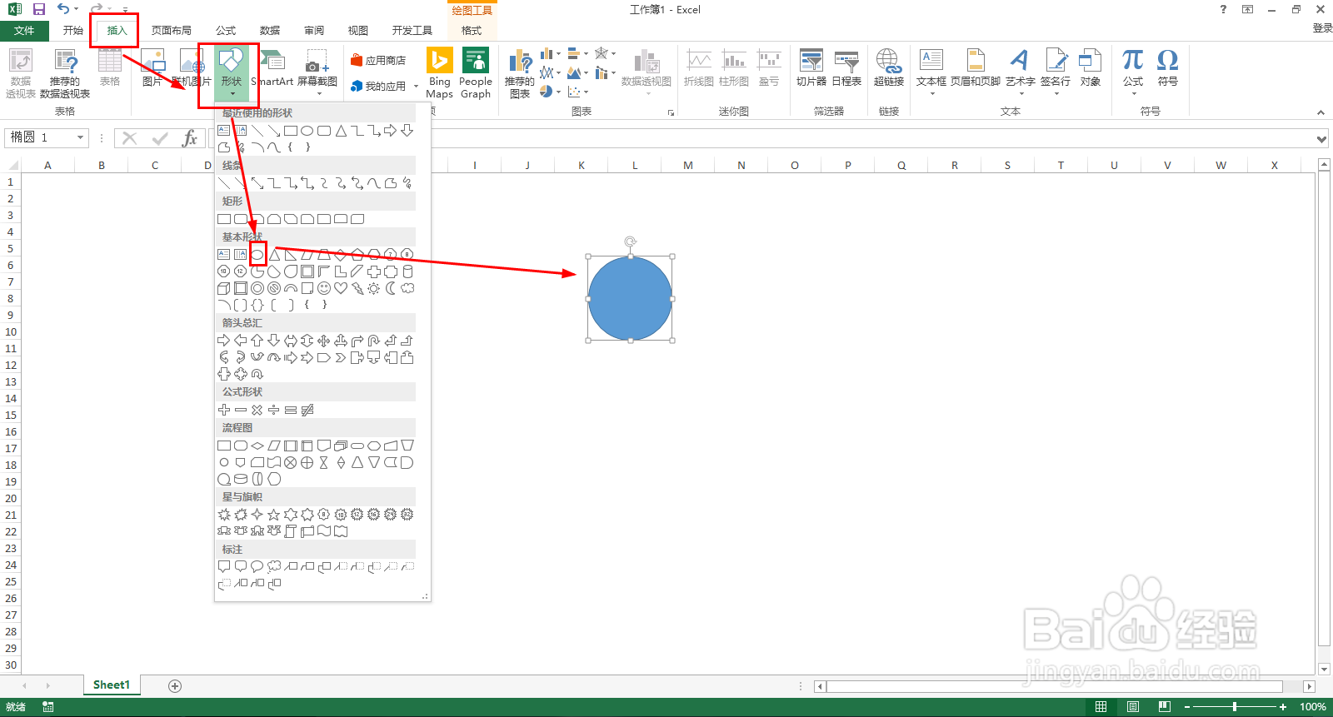Insert a text box (文本框)
1333x717 pixels.
pos(931,71)
